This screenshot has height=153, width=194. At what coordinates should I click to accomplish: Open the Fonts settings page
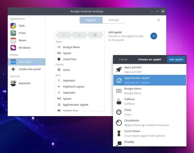pos(27,33)
